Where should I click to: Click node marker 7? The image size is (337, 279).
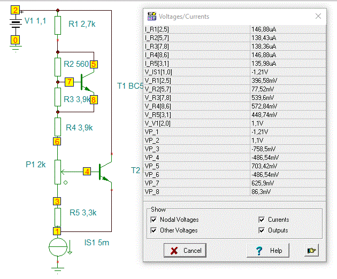point(69,82)
